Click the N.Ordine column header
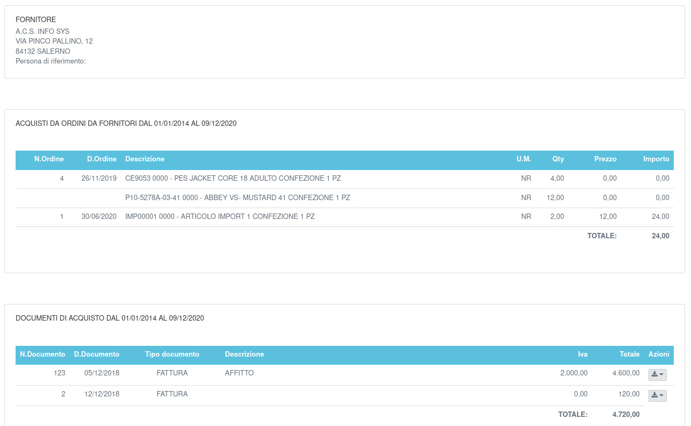This screenshot has height=426, width=691. tap(49, 159)
